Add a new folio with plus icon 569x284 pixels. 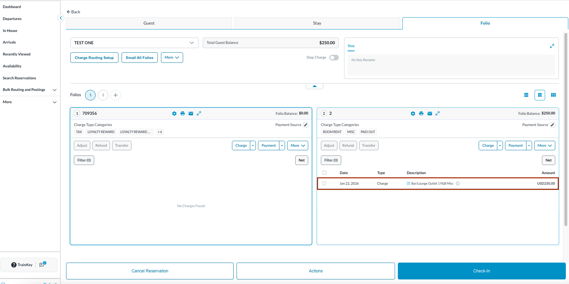pyautogui.click(x=116, y=95)
